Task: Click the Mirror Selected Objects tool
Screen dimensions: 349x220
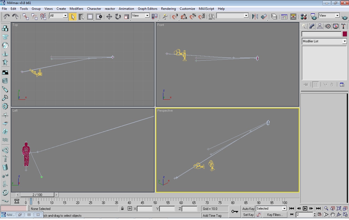Action: [x=255, y=17]
